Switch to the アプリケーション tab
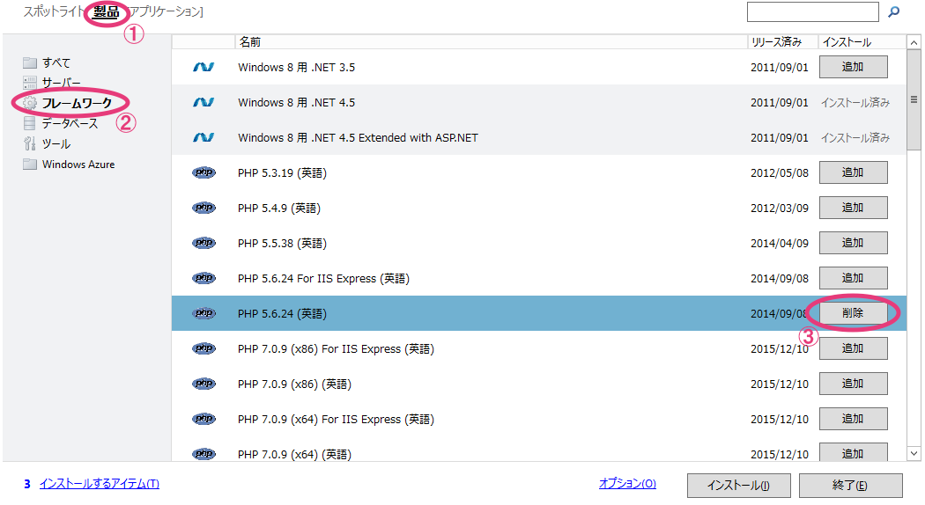925x505 pixels. [166, 11]
